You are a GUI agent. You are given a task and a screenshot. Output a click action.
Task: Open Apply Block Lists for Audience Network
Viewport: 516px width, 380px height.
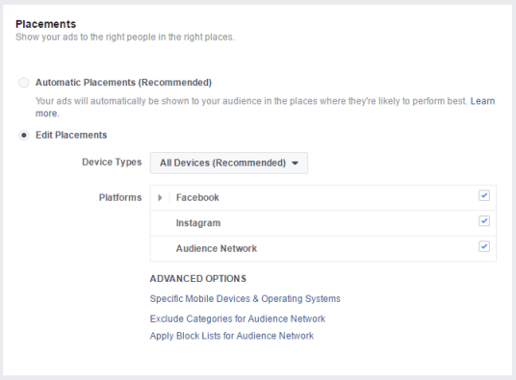tap(232, 336)
